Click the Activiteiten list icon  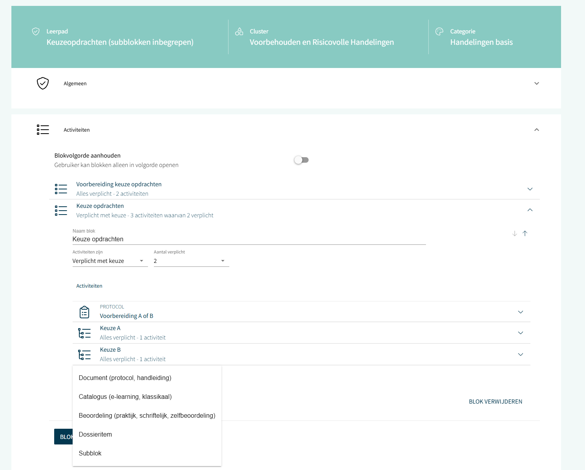[43, 130]
